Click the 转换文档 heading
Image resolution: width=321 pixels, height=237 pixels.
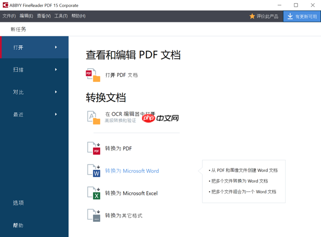[x=106, y=97]
